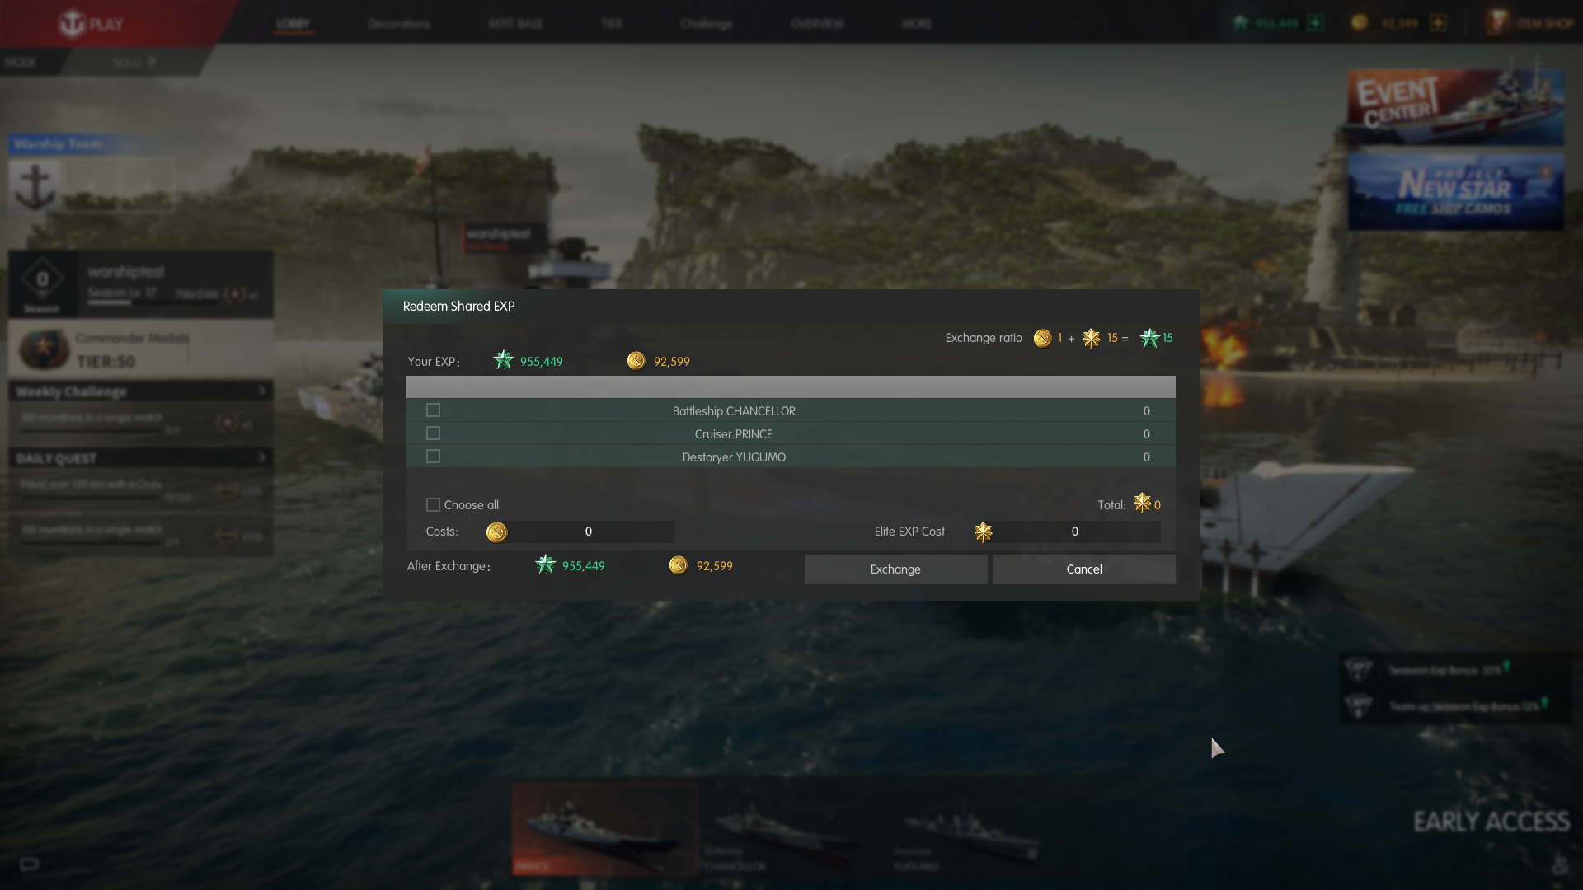Open the SOLO mode selector

tap(134, 62)
